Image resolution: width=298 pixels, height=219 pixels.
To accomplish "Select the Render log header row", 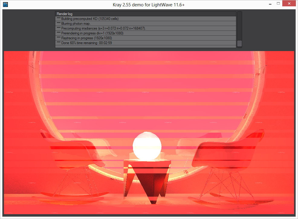I will pos(145,14).
